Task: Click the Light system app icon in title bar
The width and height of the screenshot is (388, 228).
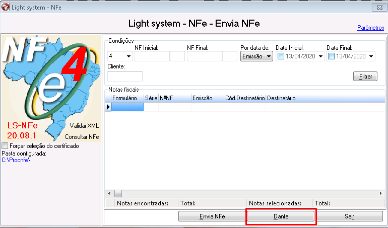Action: [x=6, y=8]
